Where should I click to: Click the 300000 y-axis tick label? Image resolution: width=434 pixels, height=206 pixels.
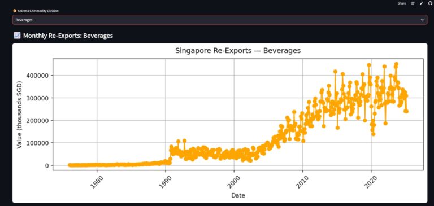(37, 98)
